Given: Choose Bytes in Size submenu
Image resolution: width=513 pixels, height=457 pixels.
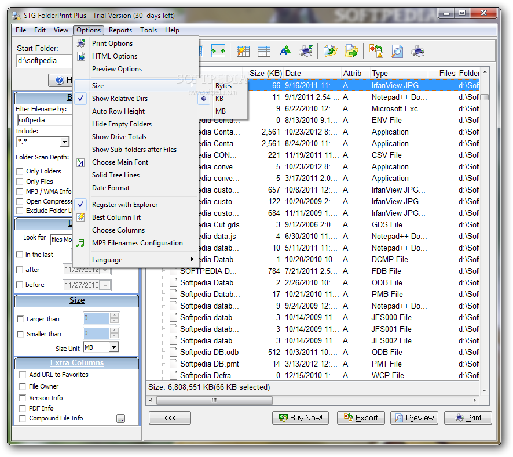Looking at the screenshot, I should [223, 86].
